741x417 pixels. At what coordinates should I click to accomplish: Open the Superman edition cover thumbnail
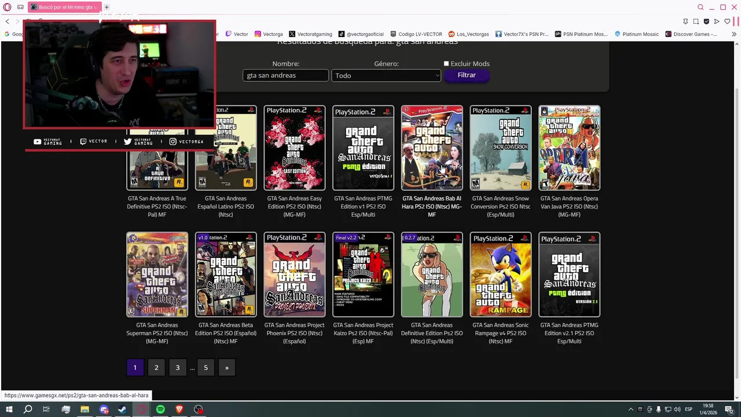click(157, 275)
